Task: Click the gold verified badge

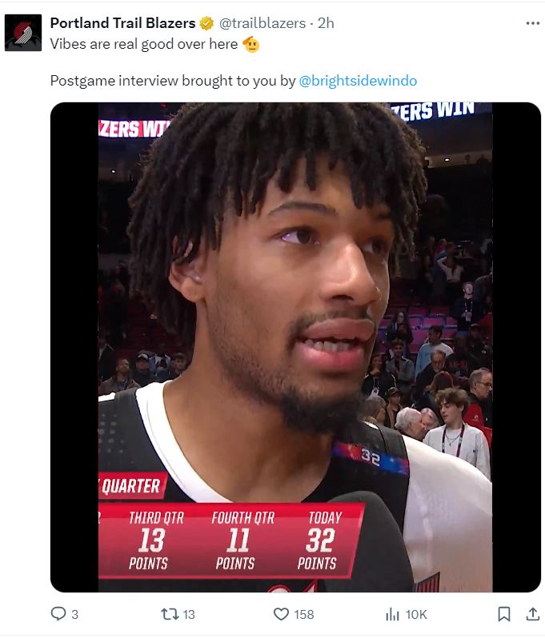Action: click(x=206, y=24)
